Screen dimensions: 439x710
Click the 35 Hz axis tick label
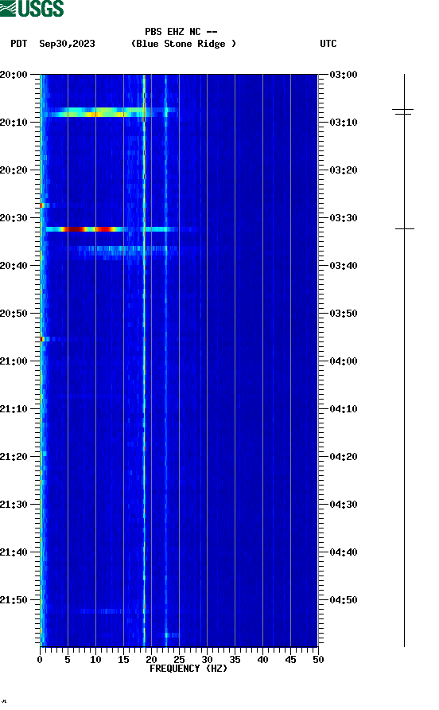pyautogui.click(x=235, y=659)
